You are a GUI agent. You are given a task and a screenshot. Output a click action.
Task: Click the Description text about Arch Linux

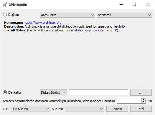pyautogui.click(x=65, y=26)
